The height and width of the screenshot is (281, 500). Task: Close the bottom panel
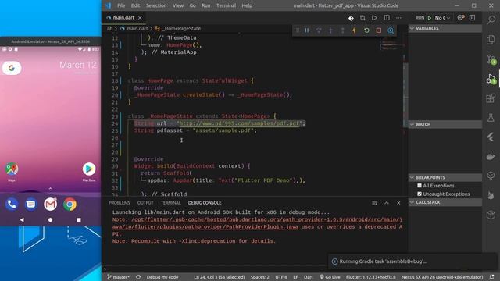(x=398, y=203)
